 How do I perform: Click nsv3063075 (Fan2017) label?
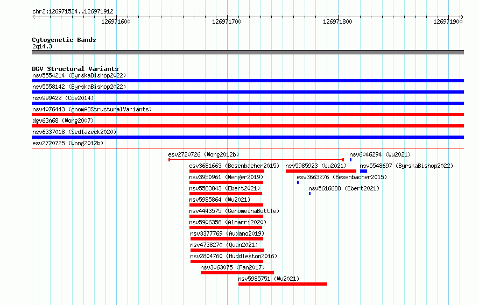click(233, 267)
